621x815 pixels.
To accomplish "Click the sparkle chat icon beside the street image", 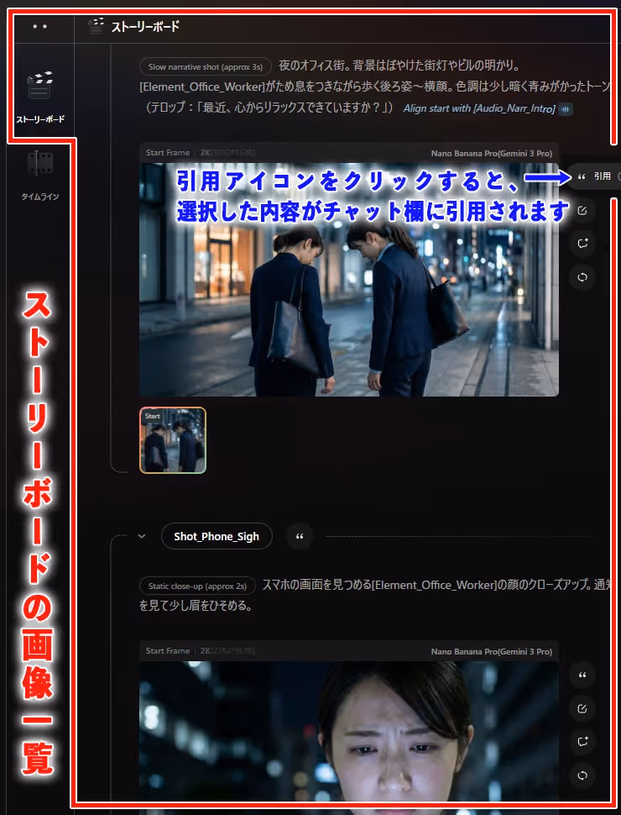I will [582, 244].
